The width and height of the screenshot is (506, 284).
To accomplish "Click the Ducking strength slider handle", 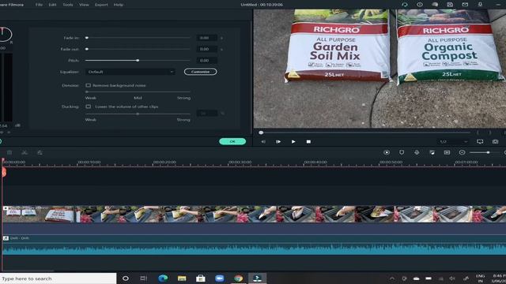I will pos(138,114).
